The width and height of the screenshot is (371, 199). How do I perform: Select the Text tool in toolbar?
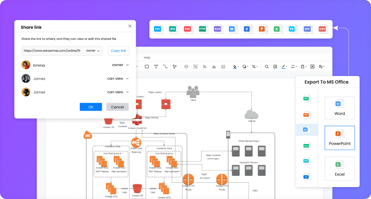tap(156, 66)
